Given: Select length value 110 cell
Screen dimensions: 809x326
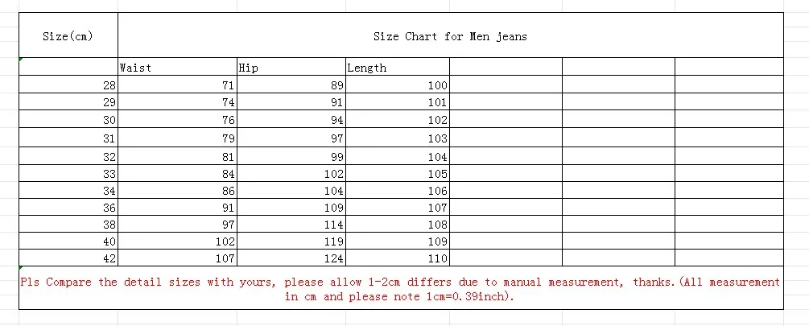Looking at the screenshot, I should [397, 258].
